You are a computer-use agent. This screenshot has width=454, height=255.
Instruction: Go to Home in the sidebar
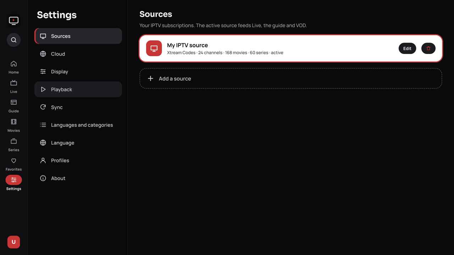(13, 67)
